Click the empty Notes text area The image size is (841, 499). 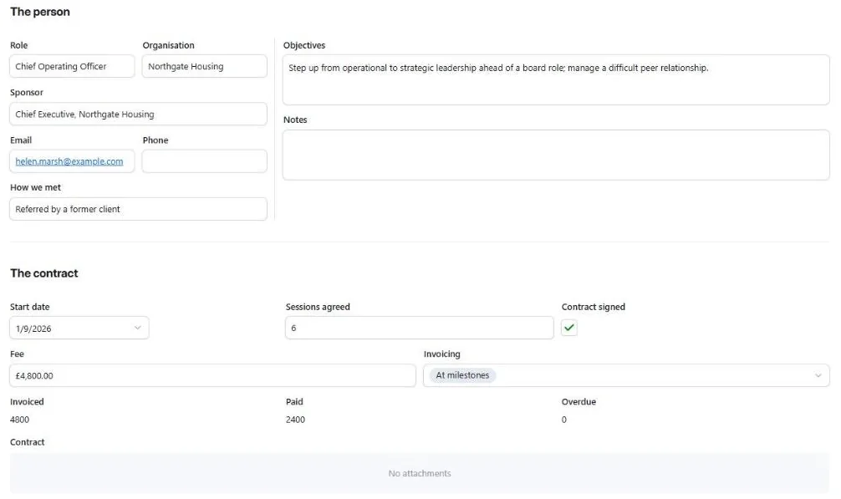(x=556, y=155)
